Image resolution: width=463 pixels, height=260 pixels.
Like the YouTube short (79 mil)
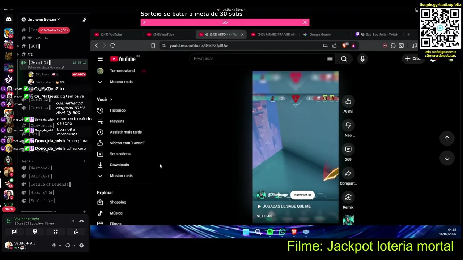tap(348, 101)
